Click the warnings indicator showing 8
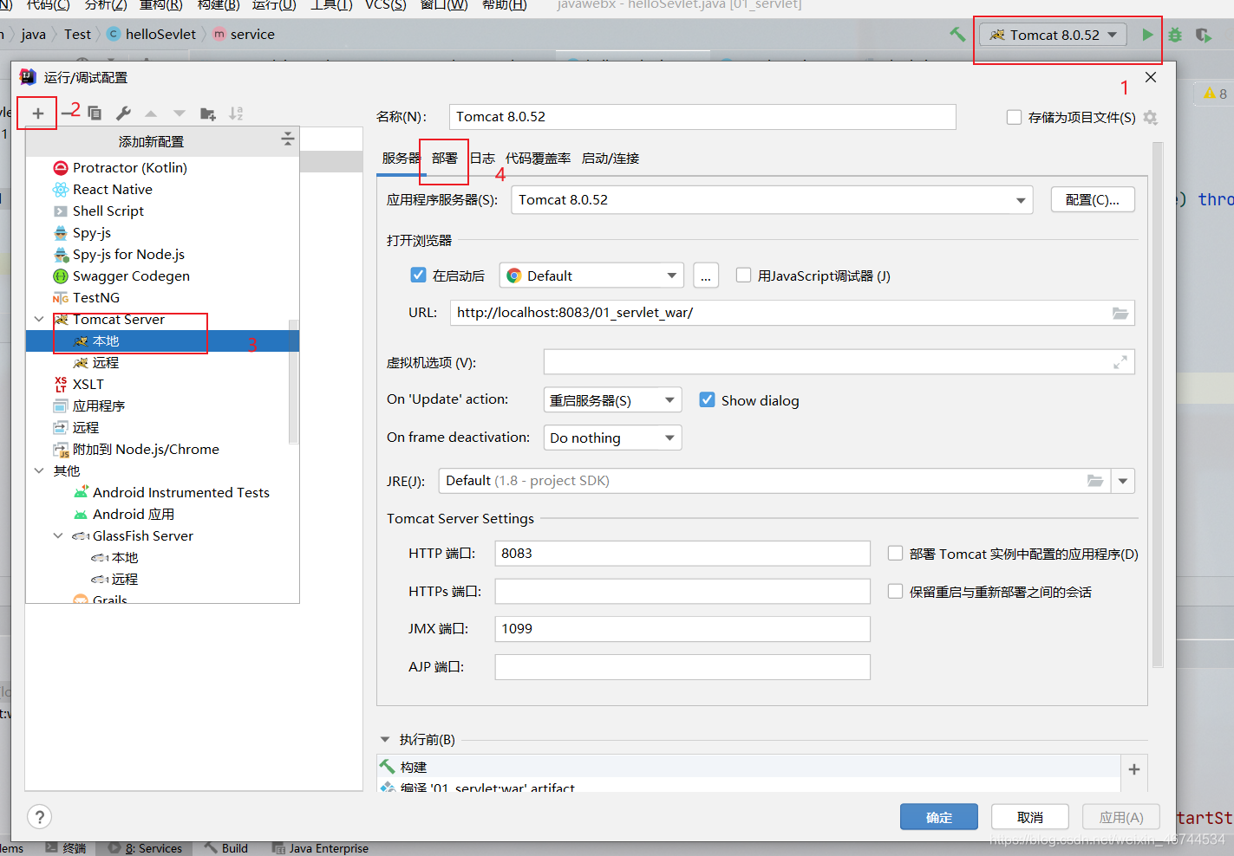This screenshot has height=856, width=1234. click(x=1215, y=94)
